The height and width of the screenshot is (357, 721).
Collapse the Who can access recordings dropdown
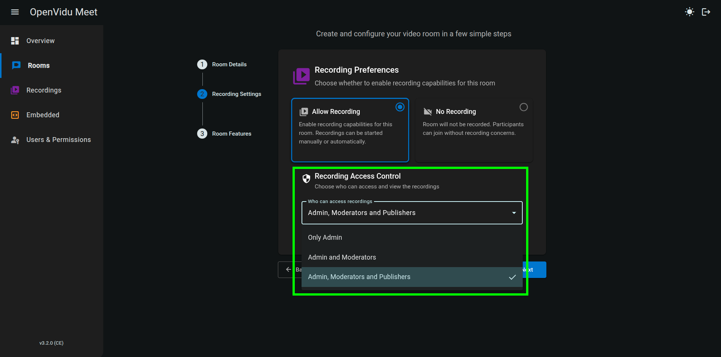point(514,213)
